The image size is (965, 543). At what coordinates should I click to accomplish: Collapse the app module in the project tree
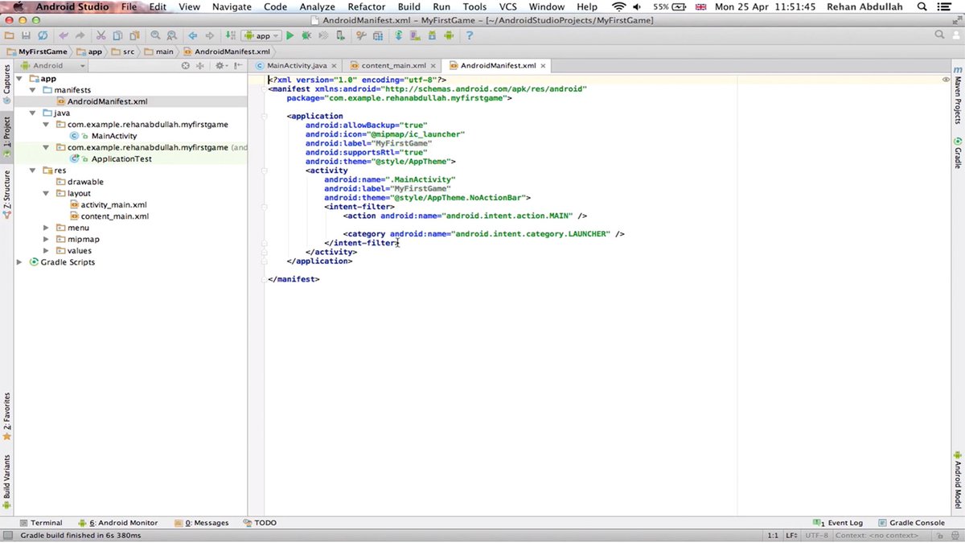(x=20, y=79)
